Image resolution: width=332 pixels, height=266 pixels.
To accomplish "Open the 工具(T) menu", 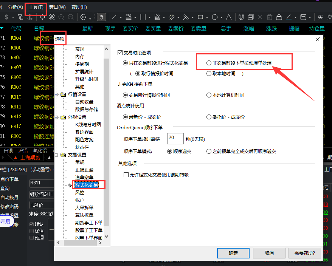I will point(36,7).
